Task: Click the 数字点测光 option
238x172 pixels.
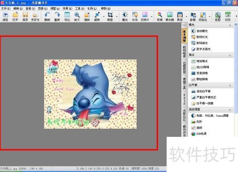Action: (x=201, y=49)
